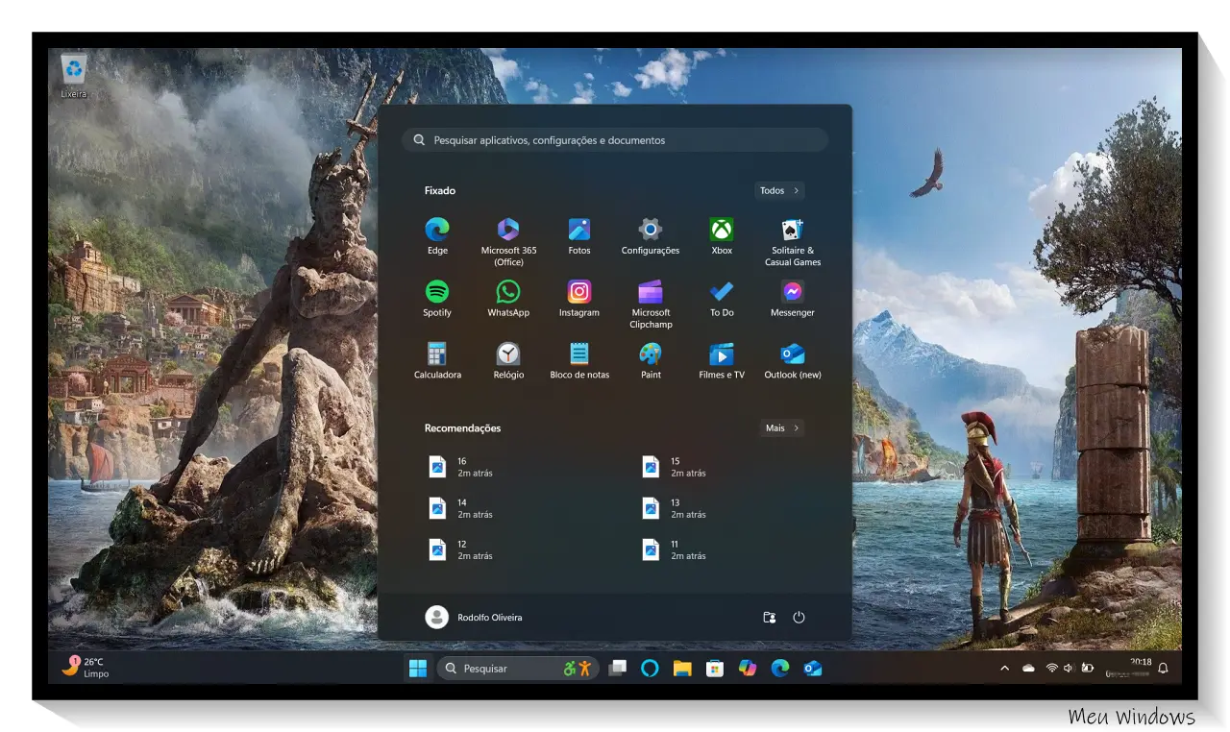The image size is (1230, 732).
Task: Open File Explorer on the taskbar
Action: point(682,669)
